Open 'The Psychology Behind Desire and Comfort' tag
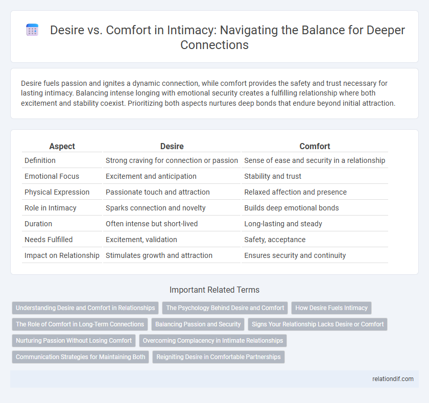Image resolution: width=429 pixels, height=403 pixels. [225, 308]
